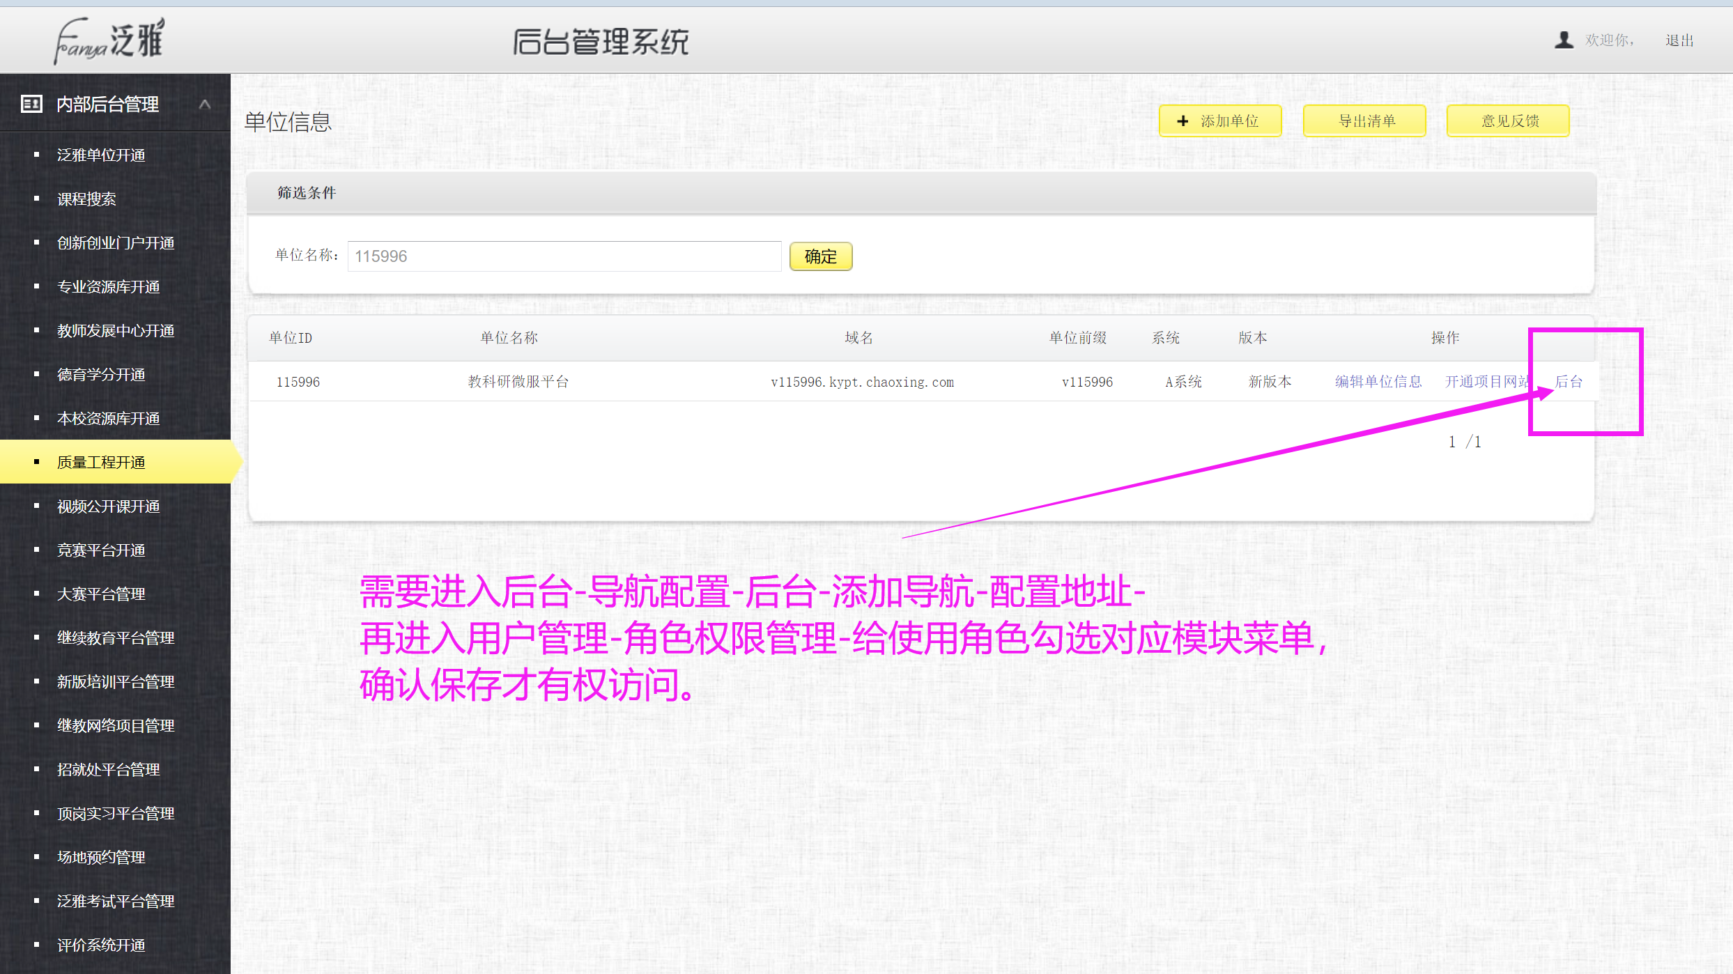Open the 后台 link inside pink highlight
Viewport: 1733px width, 974px height.
[1569, 381]
